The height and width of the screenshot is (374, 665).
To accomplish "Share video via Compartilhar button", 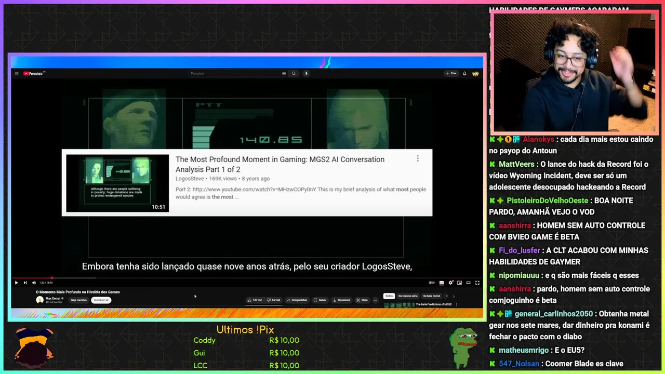I will [x=297, y=300].
